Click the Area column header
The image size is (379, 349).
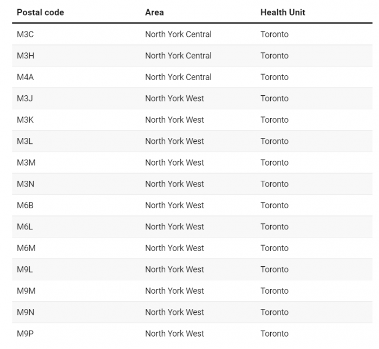154,12
